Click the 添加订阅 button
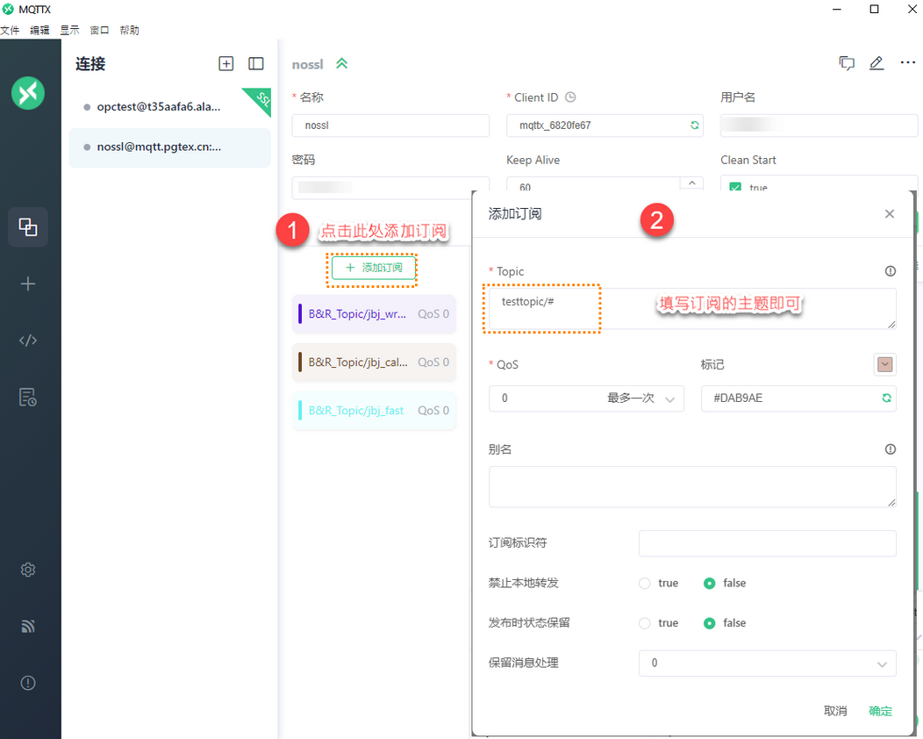The width and height of the screenshot is (923, 739). tap(374, 268)
